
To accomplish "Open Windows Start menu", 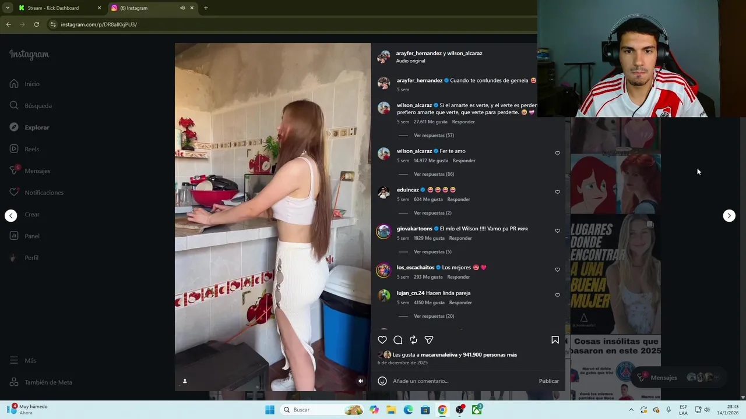I will click(270, 410).
